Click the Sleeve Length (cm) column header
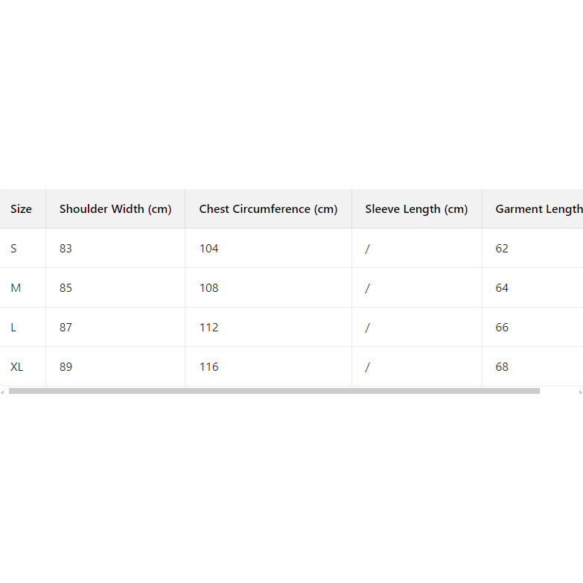The width and height of the screenshot is (583, 583). click(416, 209)
